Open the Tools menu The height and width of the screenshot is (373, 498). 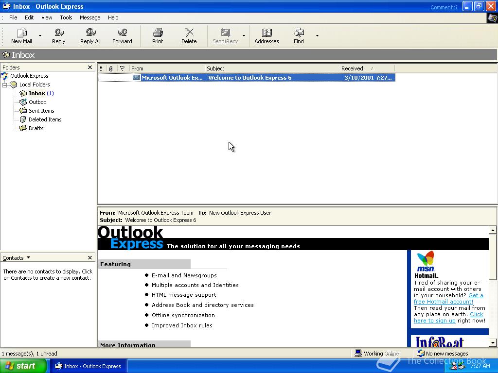click(66, 17)
